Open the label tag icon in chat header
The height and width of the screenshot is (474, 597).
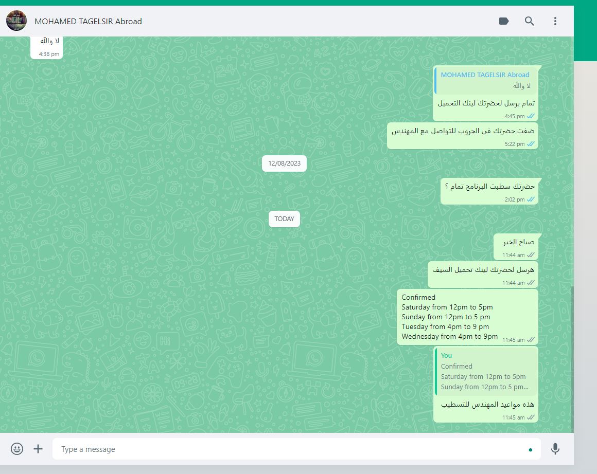tap(504, 21)
